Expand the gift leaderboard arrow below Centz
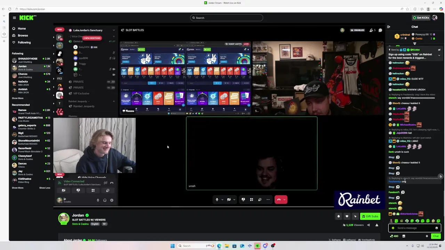Screen dimensions: 445x250 pyautogui.click(x=414, y=44)
